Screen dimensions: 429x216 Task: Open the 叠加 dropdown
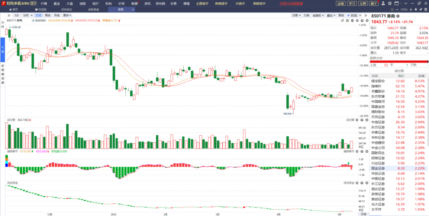click(x=331, y=15)
